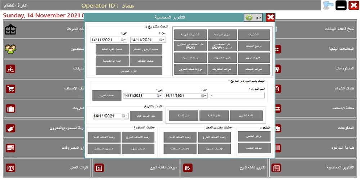Click the shopping cart icon
The height and width of the screenshot is (180, 360).
coord(11,89)
